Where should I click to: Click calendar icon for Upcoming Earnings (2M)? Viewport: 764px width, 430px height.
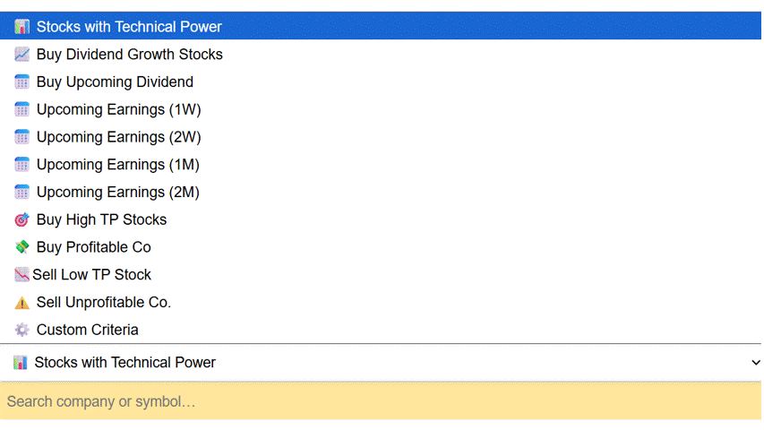click(22, 193)
